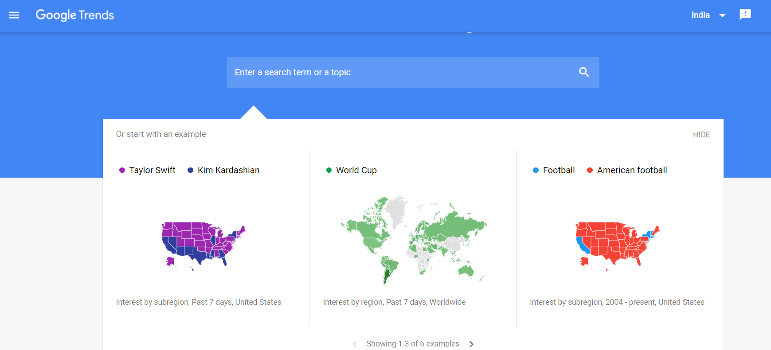
Task: Click the Kim Kardashian blue legend dot
Action: click(x=191, y=170)
